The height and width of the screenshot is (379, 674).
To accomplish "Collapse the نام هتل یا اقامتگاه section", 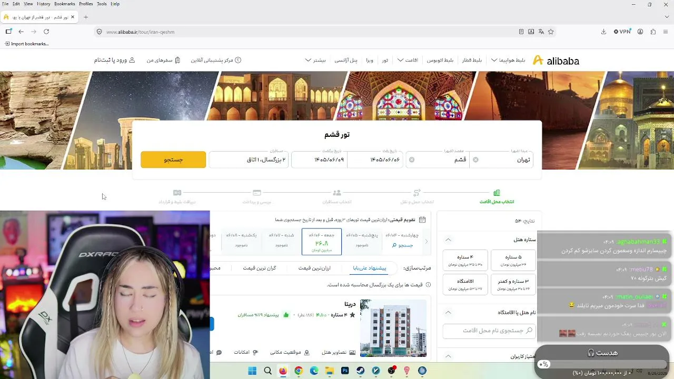I will (x=448, y=312).
